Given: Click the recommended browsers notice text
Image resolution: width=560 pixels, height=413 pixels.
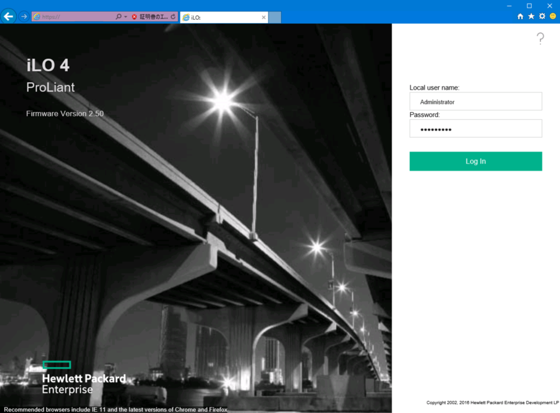Looking at the screenshot, I should coord(116,410).
